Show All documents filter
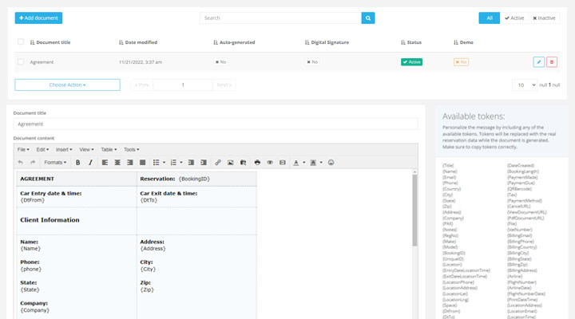Screen dimensions: 575x319 pos(490,18)
